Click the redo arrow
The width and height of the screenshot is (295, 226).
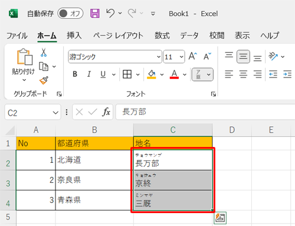point(132,13)
